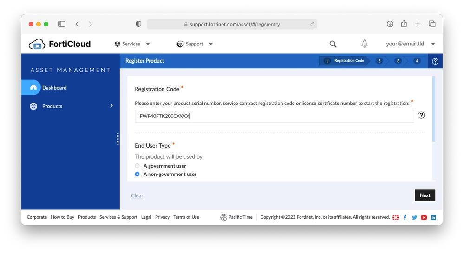
Task: Select A government user
Action: pos(137,166)
